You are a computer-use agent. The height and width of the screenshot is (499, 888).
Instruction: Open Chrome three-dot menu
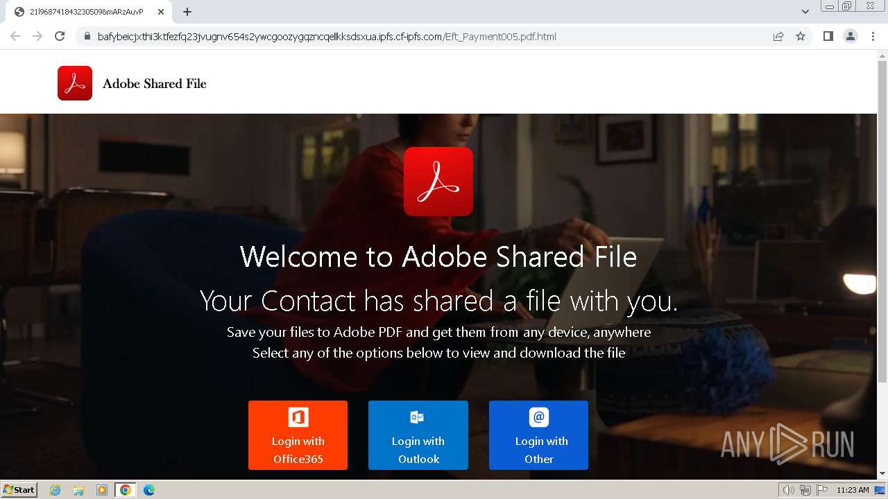pos(873,36)
